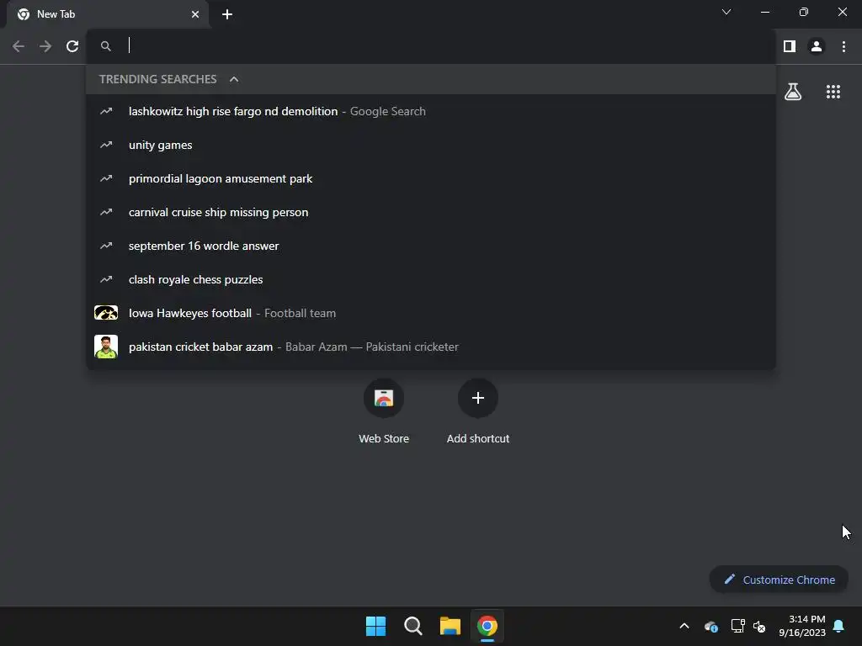Restore down the Chrome window

pos(803,12)
